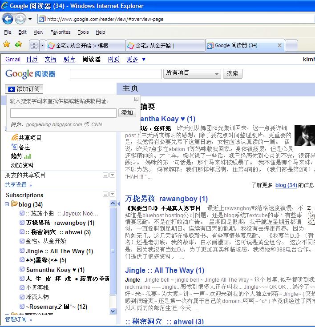Open the recent pages dropdown arrow
The width and height of the screenshot is (315, 327).
point(30,19)
